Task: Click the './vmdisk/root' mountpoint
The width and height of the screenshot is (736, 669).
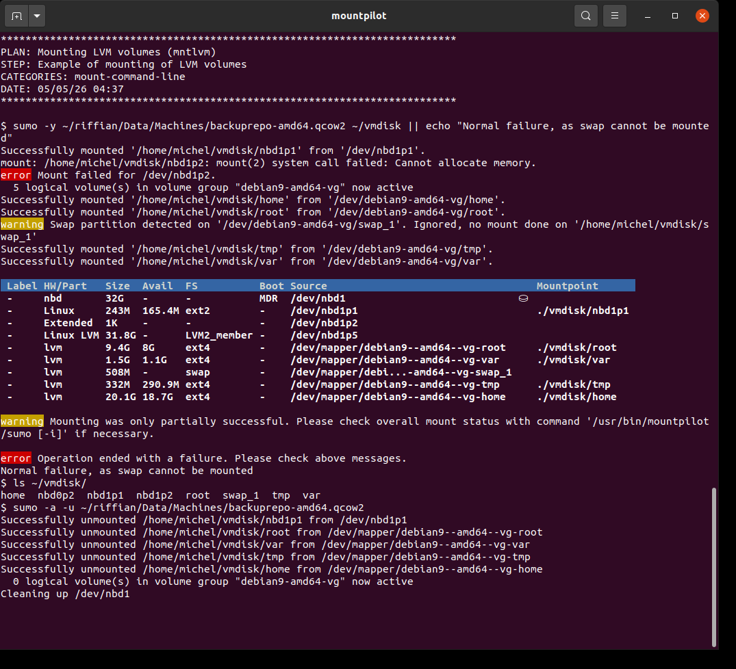Action: click(x=576, y=347)
